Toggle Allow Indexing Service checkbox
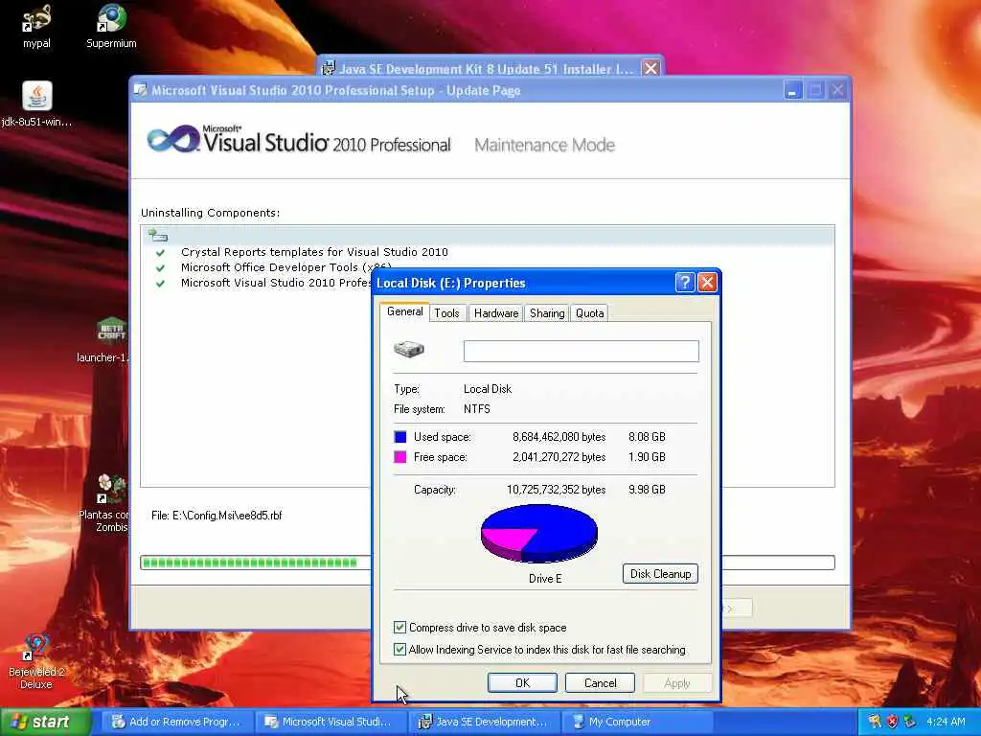The image size is (981, 736). pyautogui.click(x=399, y=649)
